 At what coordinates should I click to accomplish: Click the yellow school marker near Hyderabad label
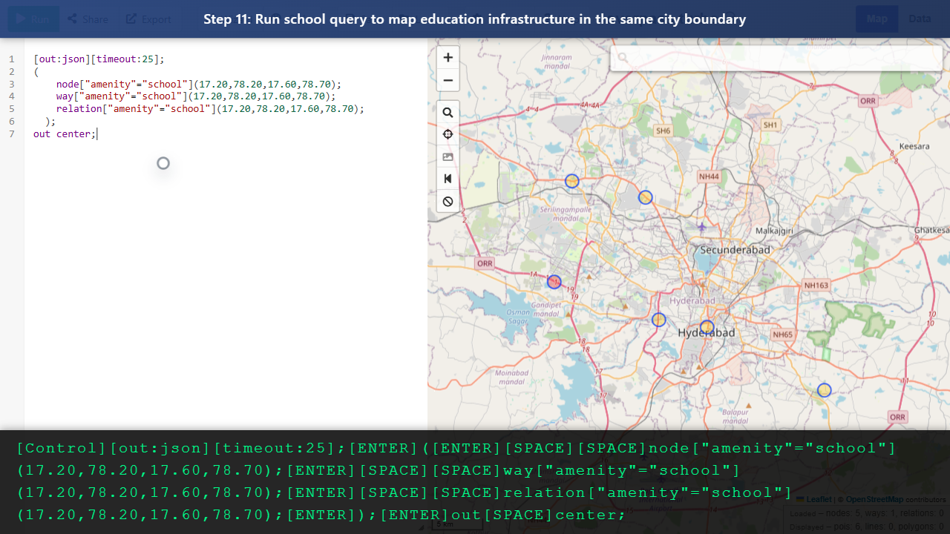[707, 326]
